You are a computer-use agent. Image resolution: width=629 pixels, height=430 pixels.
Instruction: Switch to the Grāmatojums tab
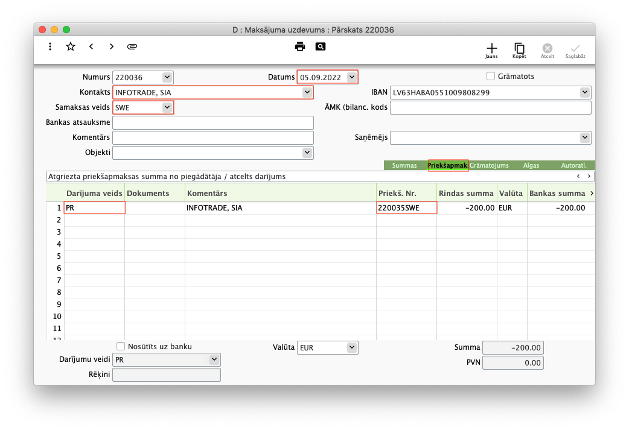(x=489, y=165)
